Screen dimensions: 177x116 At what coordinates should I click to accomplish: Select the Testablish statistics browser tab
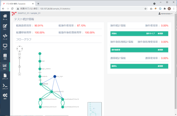click(18, 4)
